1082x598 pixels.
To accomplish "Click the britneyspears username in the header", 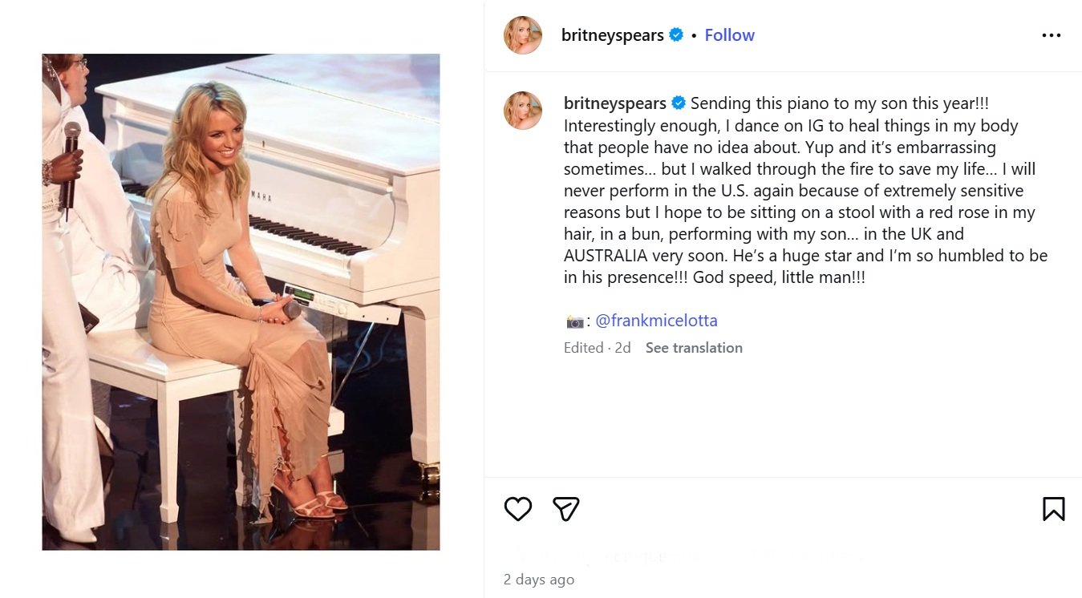I will [612, 35].
